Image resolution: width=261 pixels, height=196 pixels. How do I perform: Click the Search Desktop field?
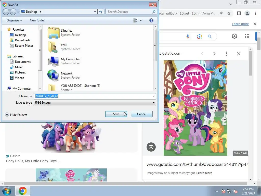click(129, 12)
